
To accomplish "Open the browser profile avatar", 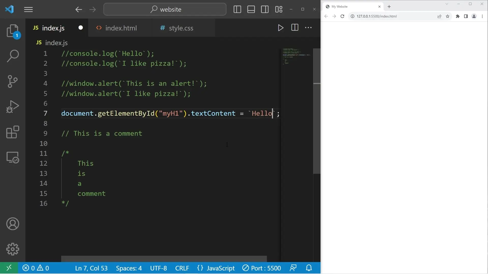I will 474,16.
